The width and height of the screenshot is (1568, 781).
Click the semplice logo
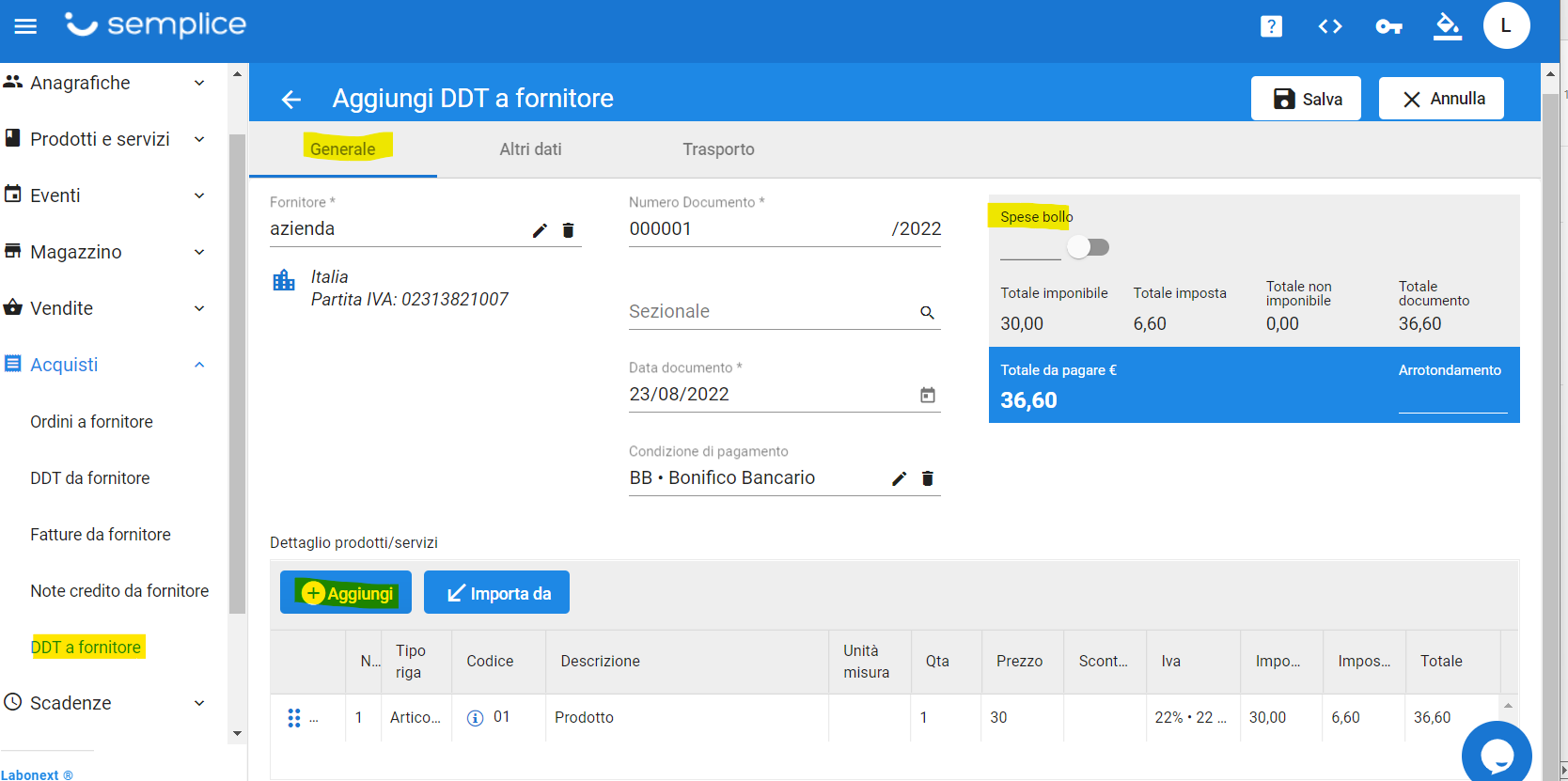coord(155,24)
